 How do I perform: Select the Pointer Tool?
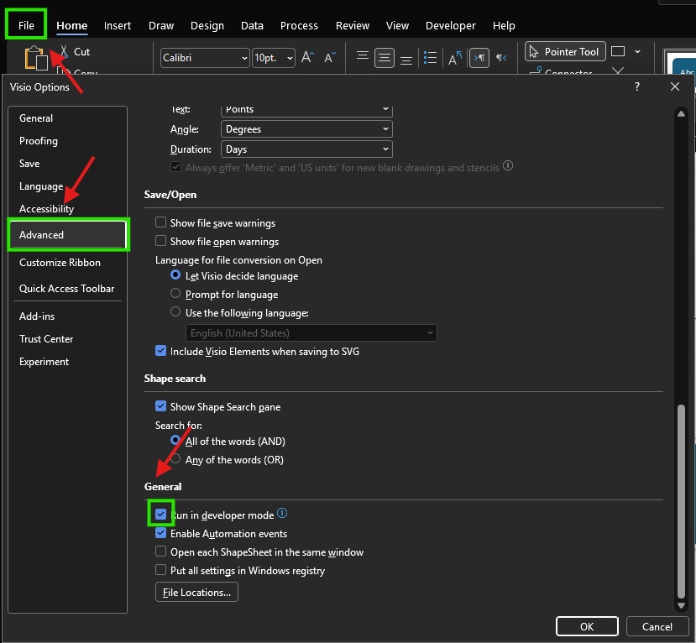[x=565, y=52]
